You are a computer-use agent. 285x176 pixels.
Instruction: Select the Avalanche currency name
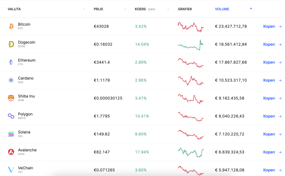click(x=27, y=150)
